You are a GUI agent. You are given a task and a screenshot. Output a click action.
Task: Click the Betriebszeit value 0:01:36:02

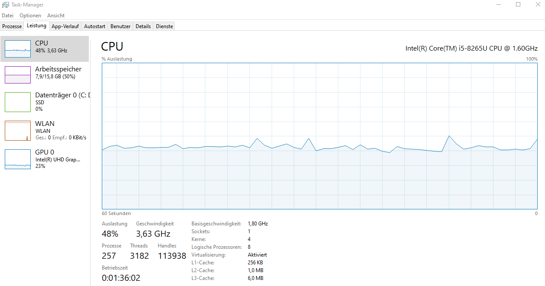click(x=121, y=278)
